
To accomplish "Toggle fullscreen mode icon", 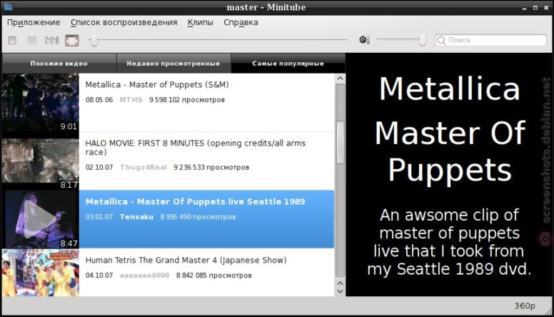I will click(x=72, y=40).
